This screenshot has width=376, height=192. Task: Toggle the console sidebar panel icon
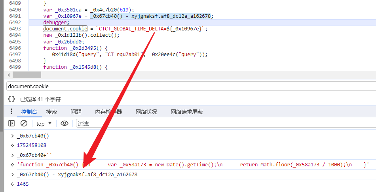(11, 123)
